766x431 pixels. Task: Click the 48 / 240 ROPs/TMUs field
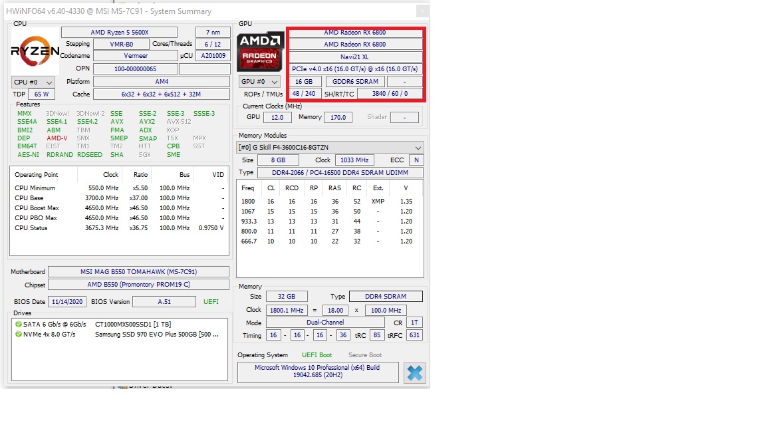click(x=304, y=93)
